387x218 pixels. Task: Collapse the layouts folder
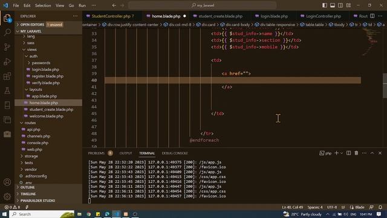[36, 90]
